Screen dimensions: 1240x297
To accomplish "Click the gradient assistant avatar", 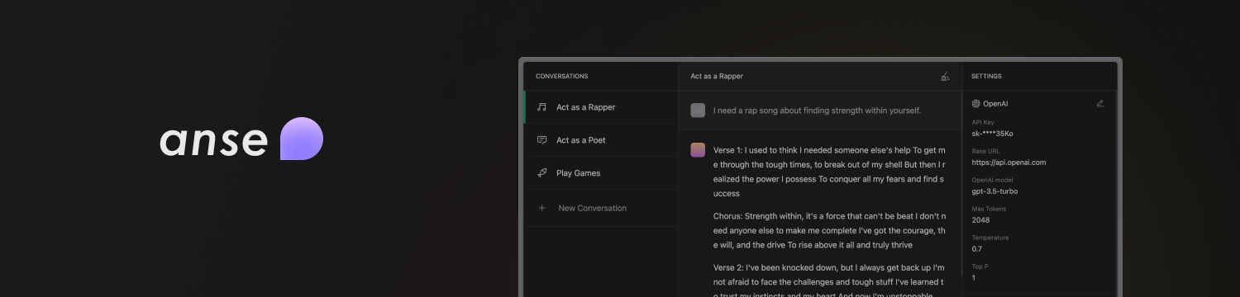I will coord(699,150).
